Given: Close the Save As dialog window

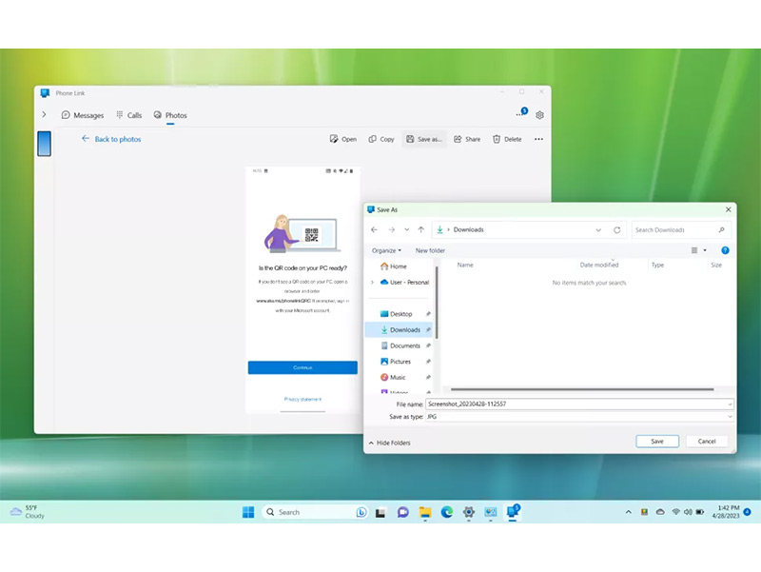Looking at the screenshot, I should (x=728, y=209).
